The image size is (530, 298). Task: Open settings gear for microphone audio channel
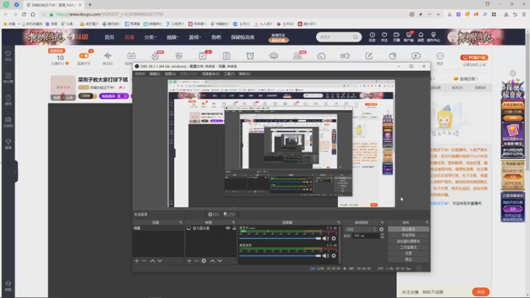tap(334, 238)
